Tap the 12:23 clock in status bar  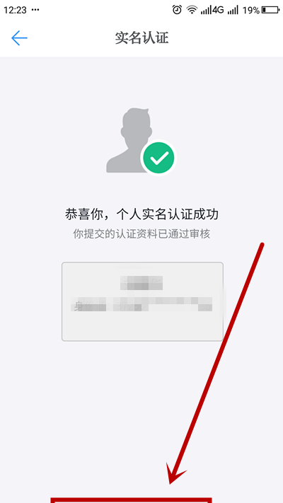coord(15,10)
